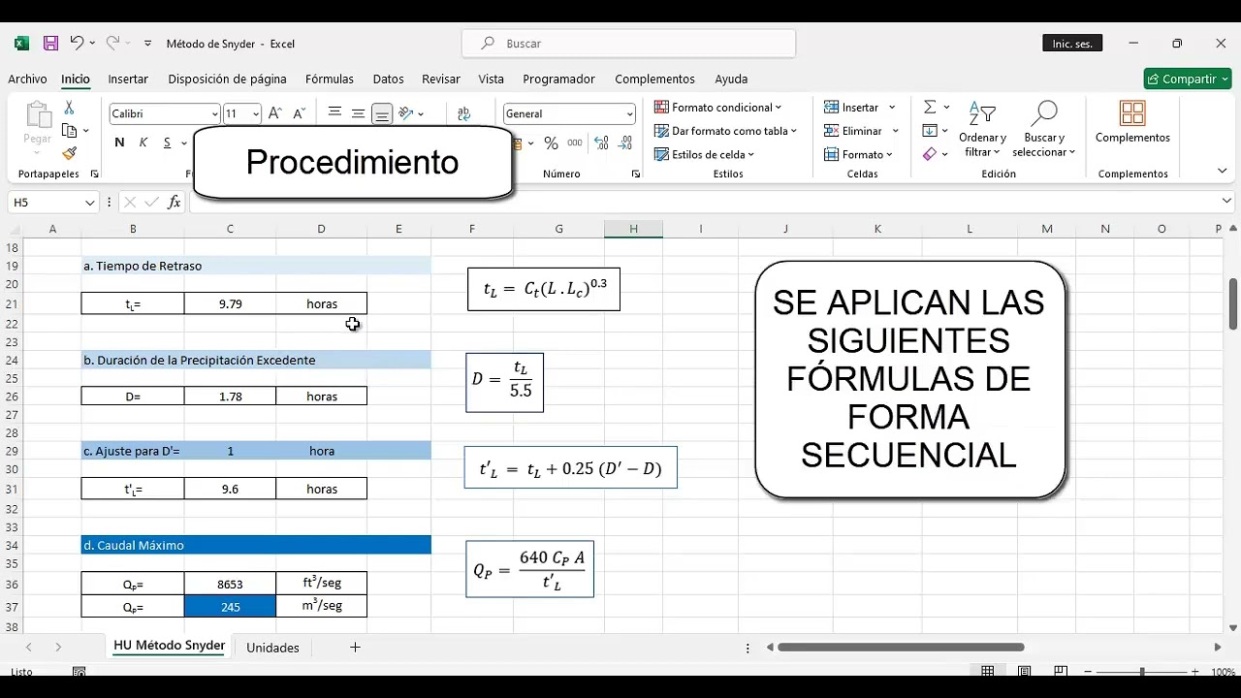1241x698 pixels.
Task: Undo the last action
Action: [x=76, y=44]
